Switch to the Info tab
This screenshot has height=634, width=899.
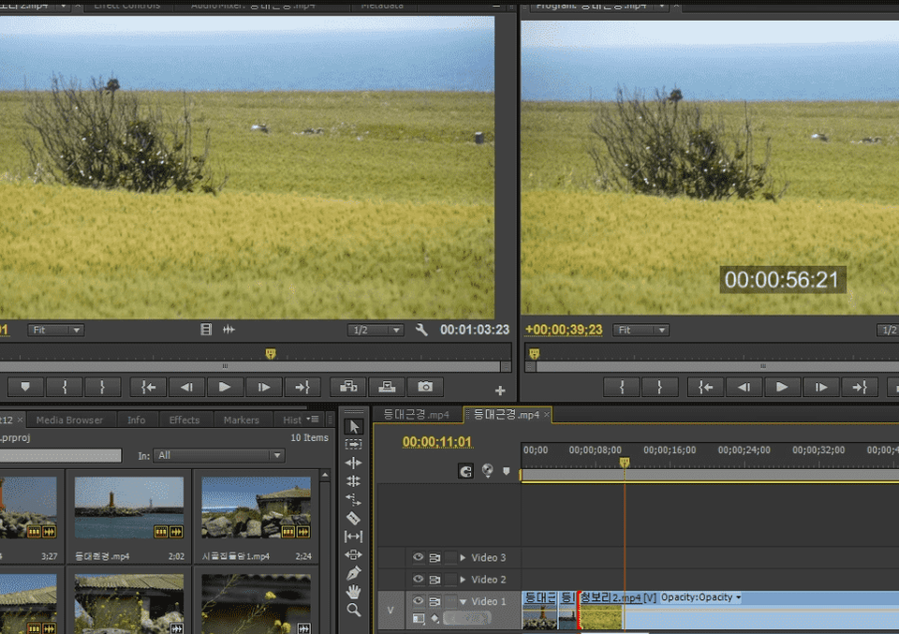(x=137, y=420)
